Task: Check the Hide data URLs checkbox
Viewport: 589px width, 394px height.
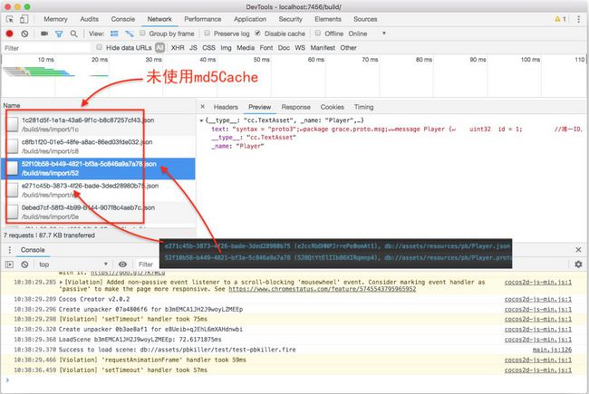Action: pyautogui.click(x=99, y=47)
